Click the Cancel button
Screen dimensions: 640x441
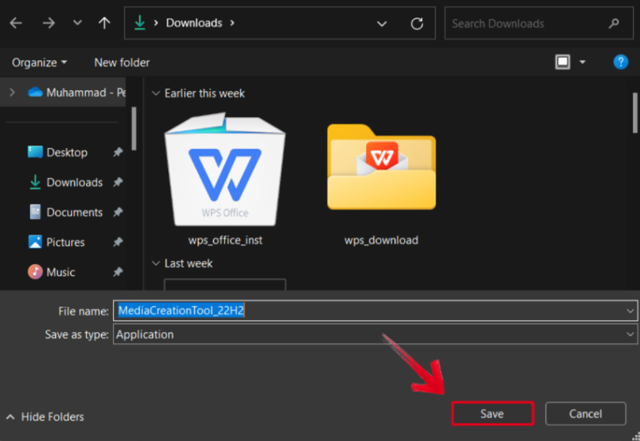pyautogui.click(x=586, y=413)
